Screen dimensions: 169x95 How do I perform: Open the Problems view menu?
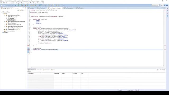click(x=160, y=70)
